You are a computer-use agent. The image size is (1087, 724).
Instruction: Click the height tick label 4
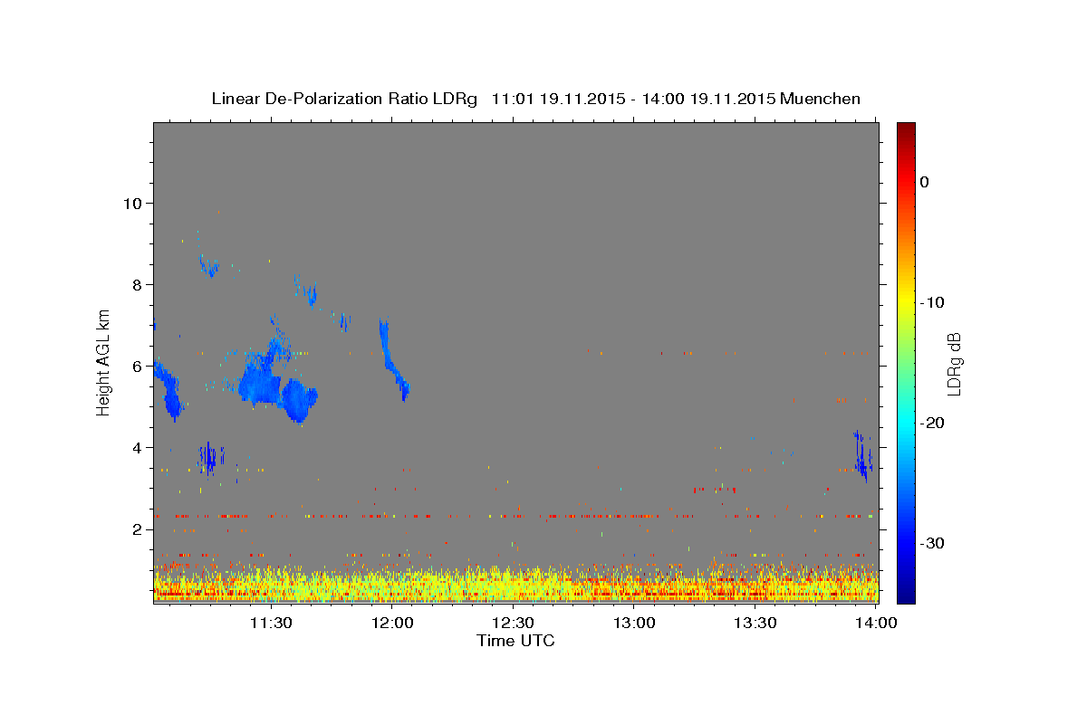137,447
